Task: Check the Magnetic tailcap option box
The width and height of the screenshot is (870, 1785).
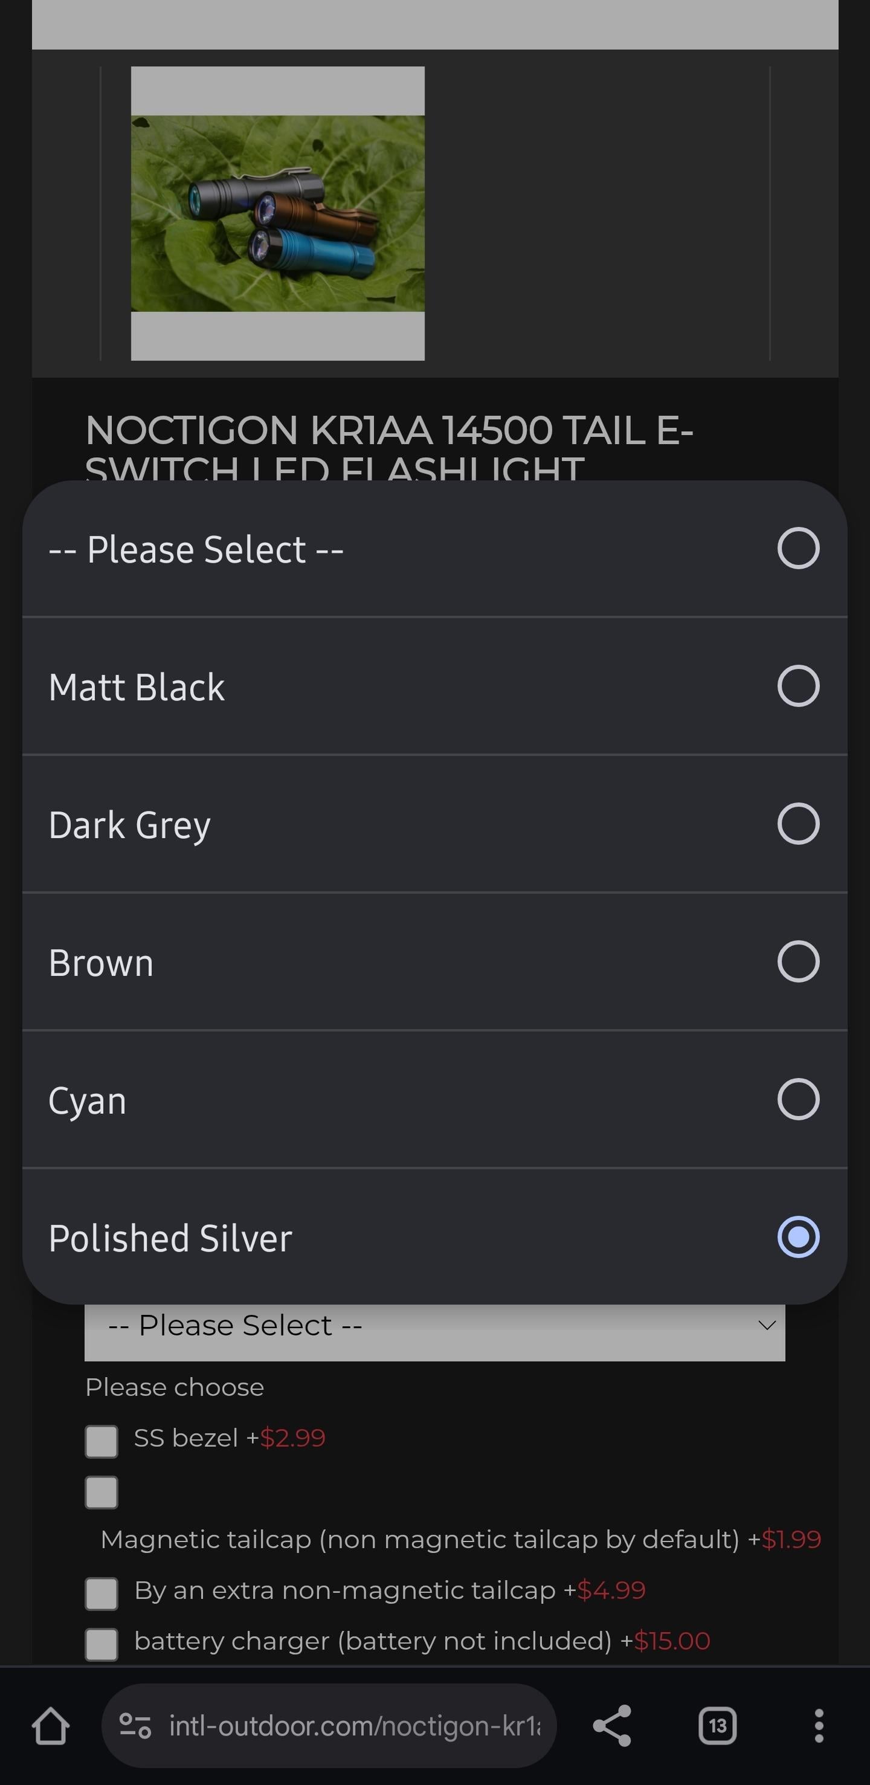Action: coord(101,1492)
